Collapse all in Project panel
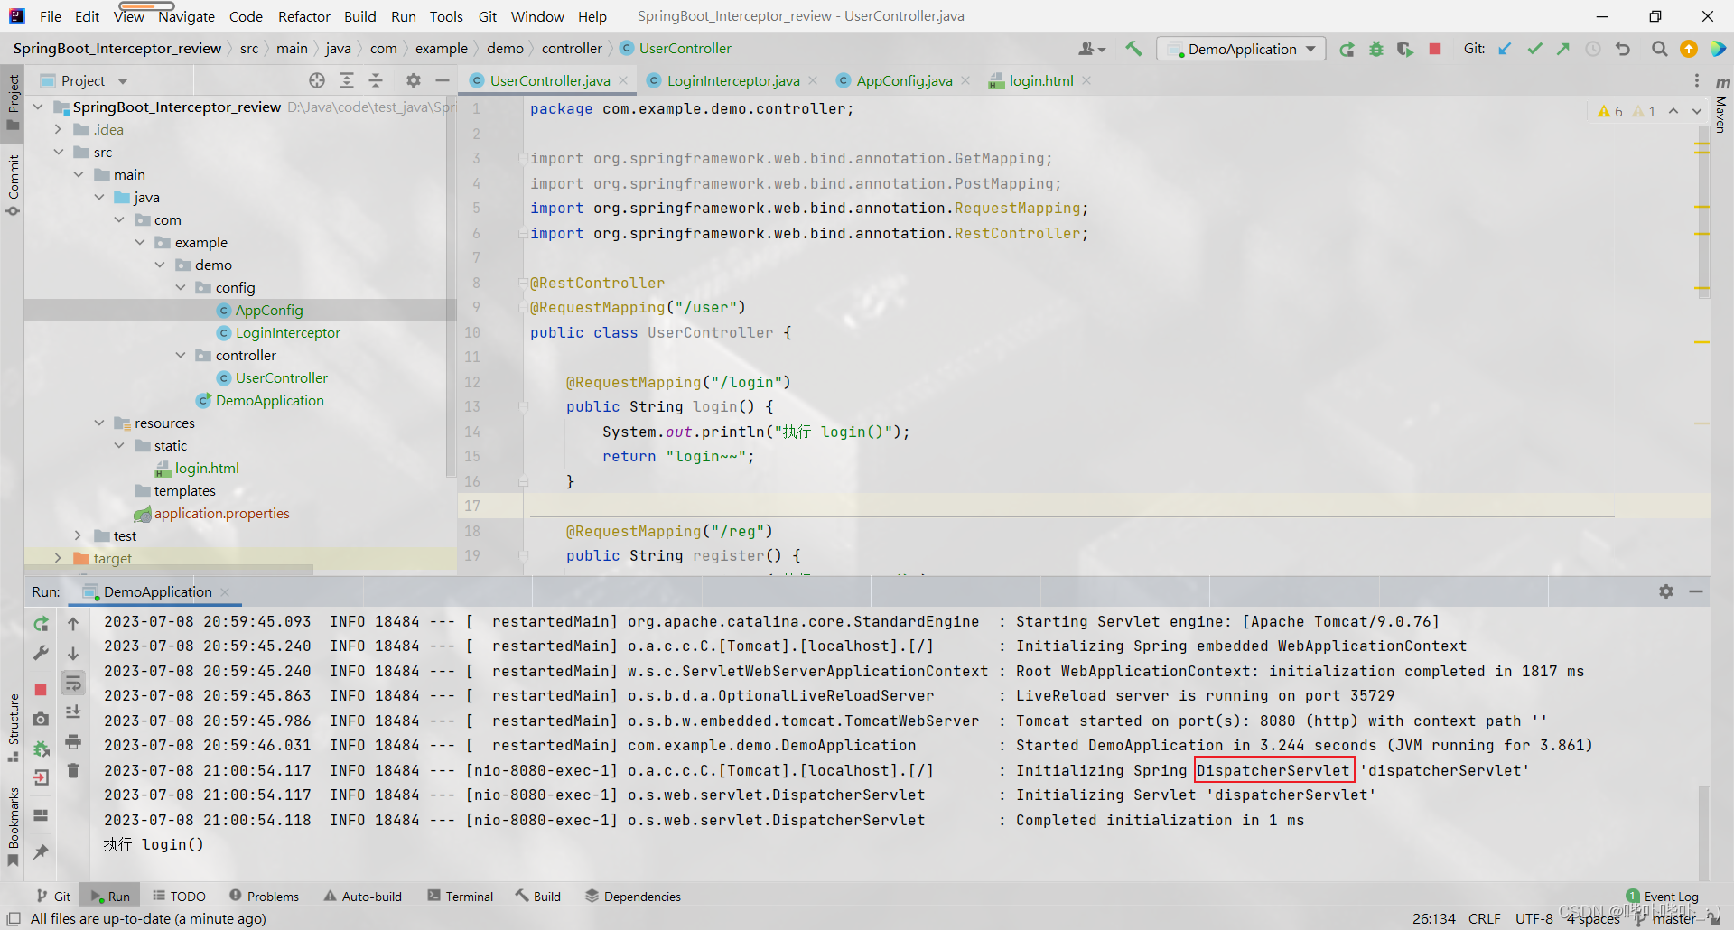The height and width of the screenshot is (930, 1734). tap(376, 80)
